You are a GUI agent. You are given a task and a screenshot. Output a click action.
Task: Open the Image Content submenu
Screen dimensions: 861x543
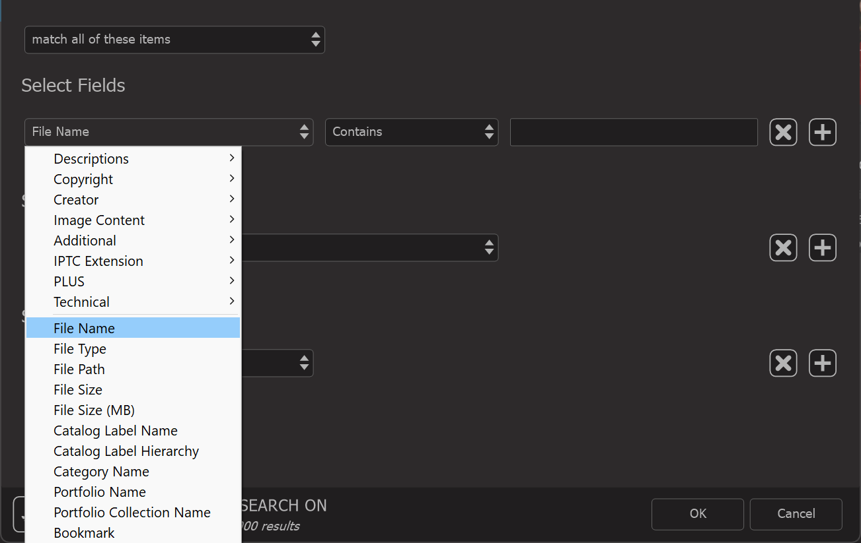click(x=133, y=220)
